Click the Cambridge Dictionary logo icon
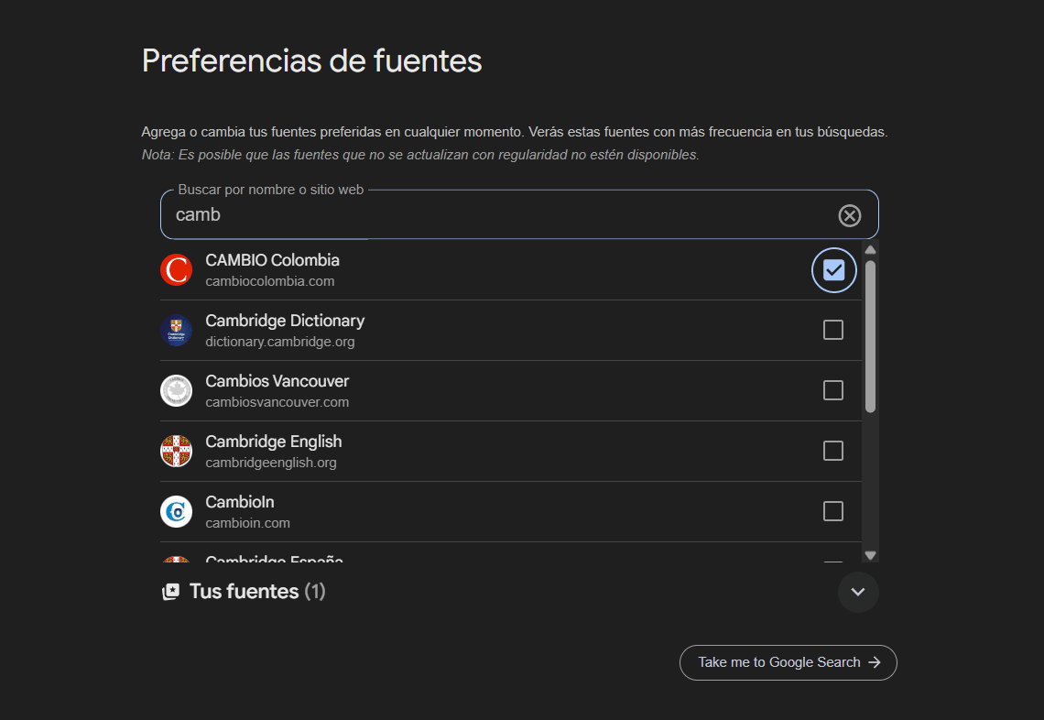Image resolution: width=1044 pixels, height=720 pixels. pos(177,331)
